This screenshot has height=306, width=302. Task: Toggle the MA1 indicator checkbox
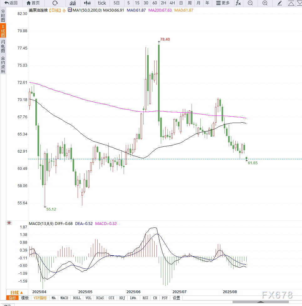point(70,10)
